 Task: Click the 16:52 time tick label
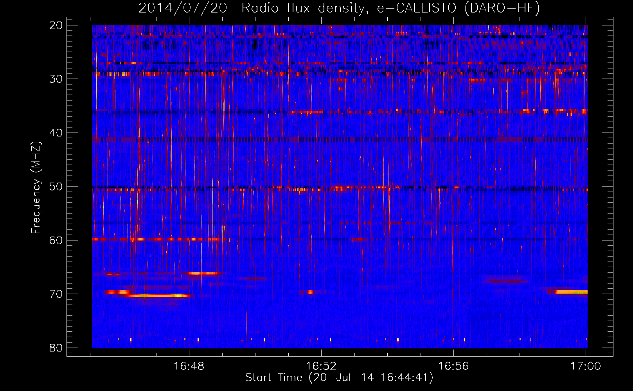click(321, 366)
